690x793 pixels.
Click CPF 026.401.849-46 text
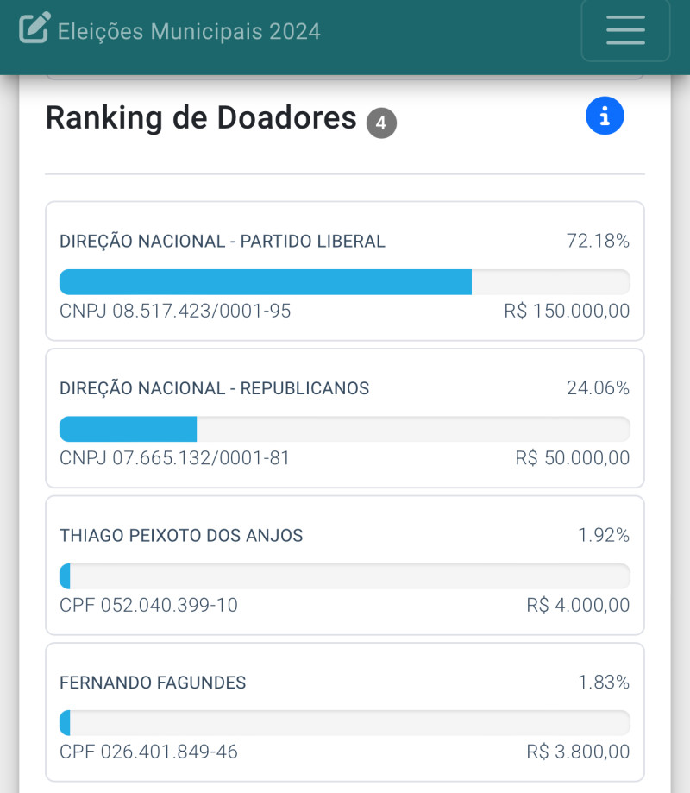[148, 752]
